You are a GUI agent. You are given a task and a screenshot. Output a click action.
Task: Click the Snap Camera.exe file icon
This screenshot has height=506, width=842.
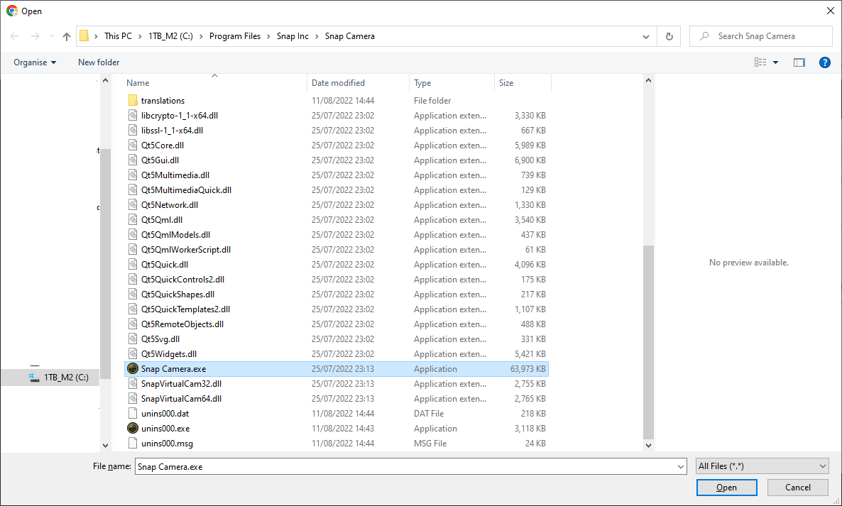[133, 368]
